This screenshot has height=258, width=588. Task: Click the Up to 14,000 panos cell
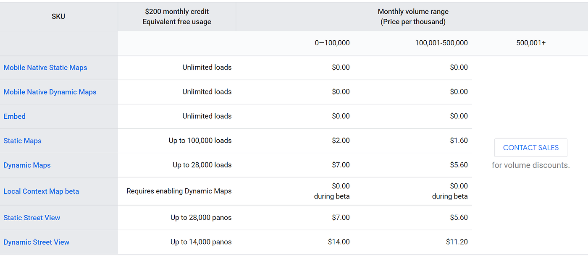(201, 242)
